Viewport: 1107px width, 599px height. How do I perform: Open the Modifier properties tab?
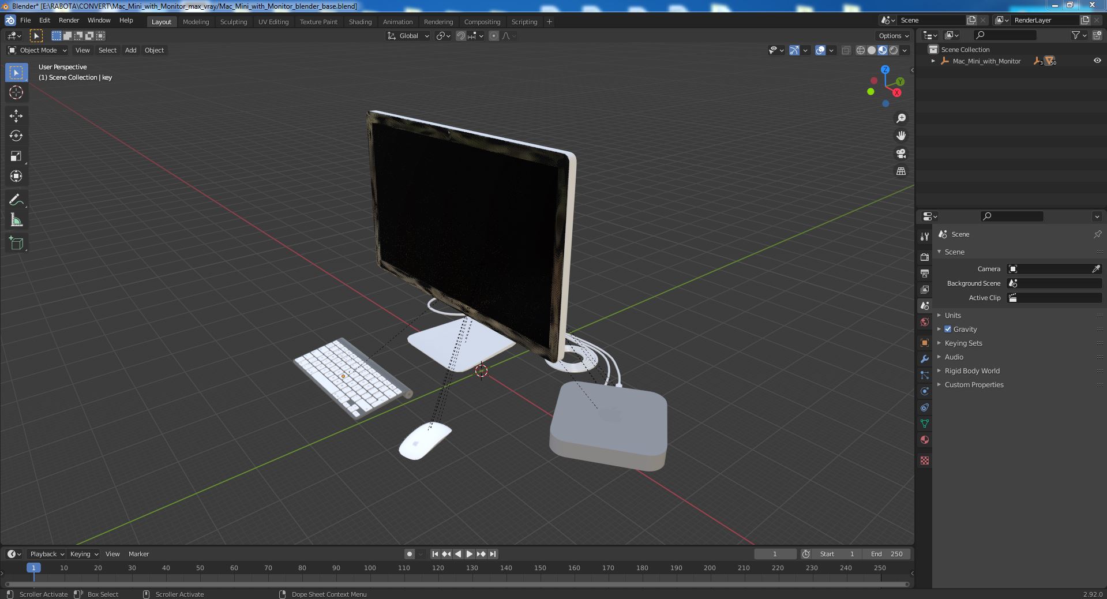pos(925,359)
